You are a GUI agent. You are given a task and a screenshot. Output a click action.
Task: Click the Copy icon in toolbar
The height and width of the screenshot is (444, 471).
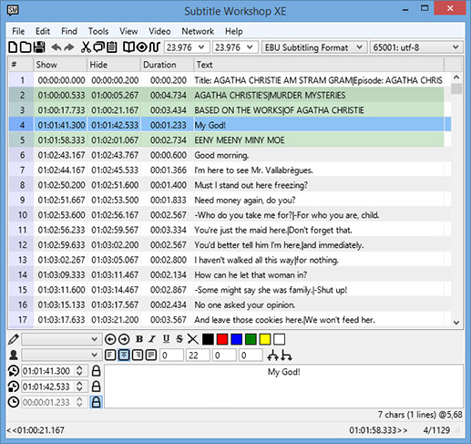(99, 47)
